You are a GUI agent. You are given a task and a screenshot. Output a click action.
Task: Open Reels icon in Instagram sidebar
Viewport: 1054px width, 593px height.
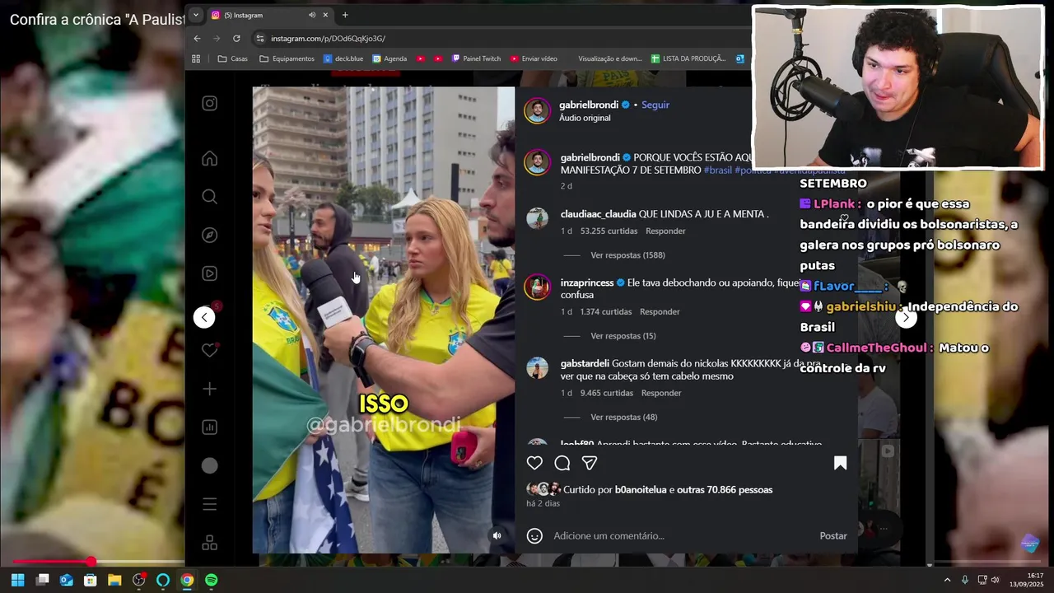pyautogui.click(x=210, y=273)
